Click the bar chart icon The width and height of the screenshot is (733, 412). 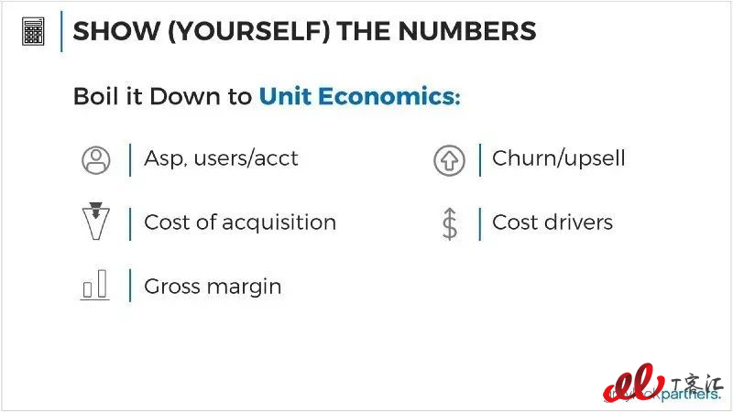pyautogui.click(x=95, y=285)
